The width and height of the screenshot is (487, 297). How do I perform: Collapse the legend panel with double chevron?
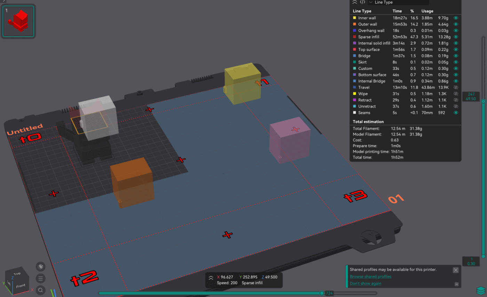pos(354,2)
